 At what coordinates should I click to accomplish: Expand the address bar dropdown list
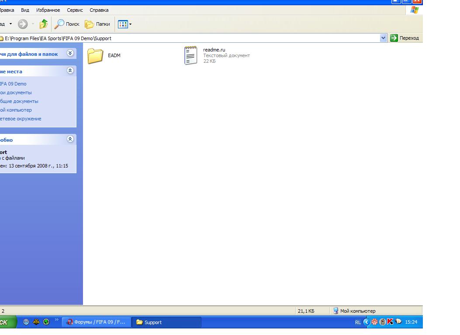coord(383,38)
